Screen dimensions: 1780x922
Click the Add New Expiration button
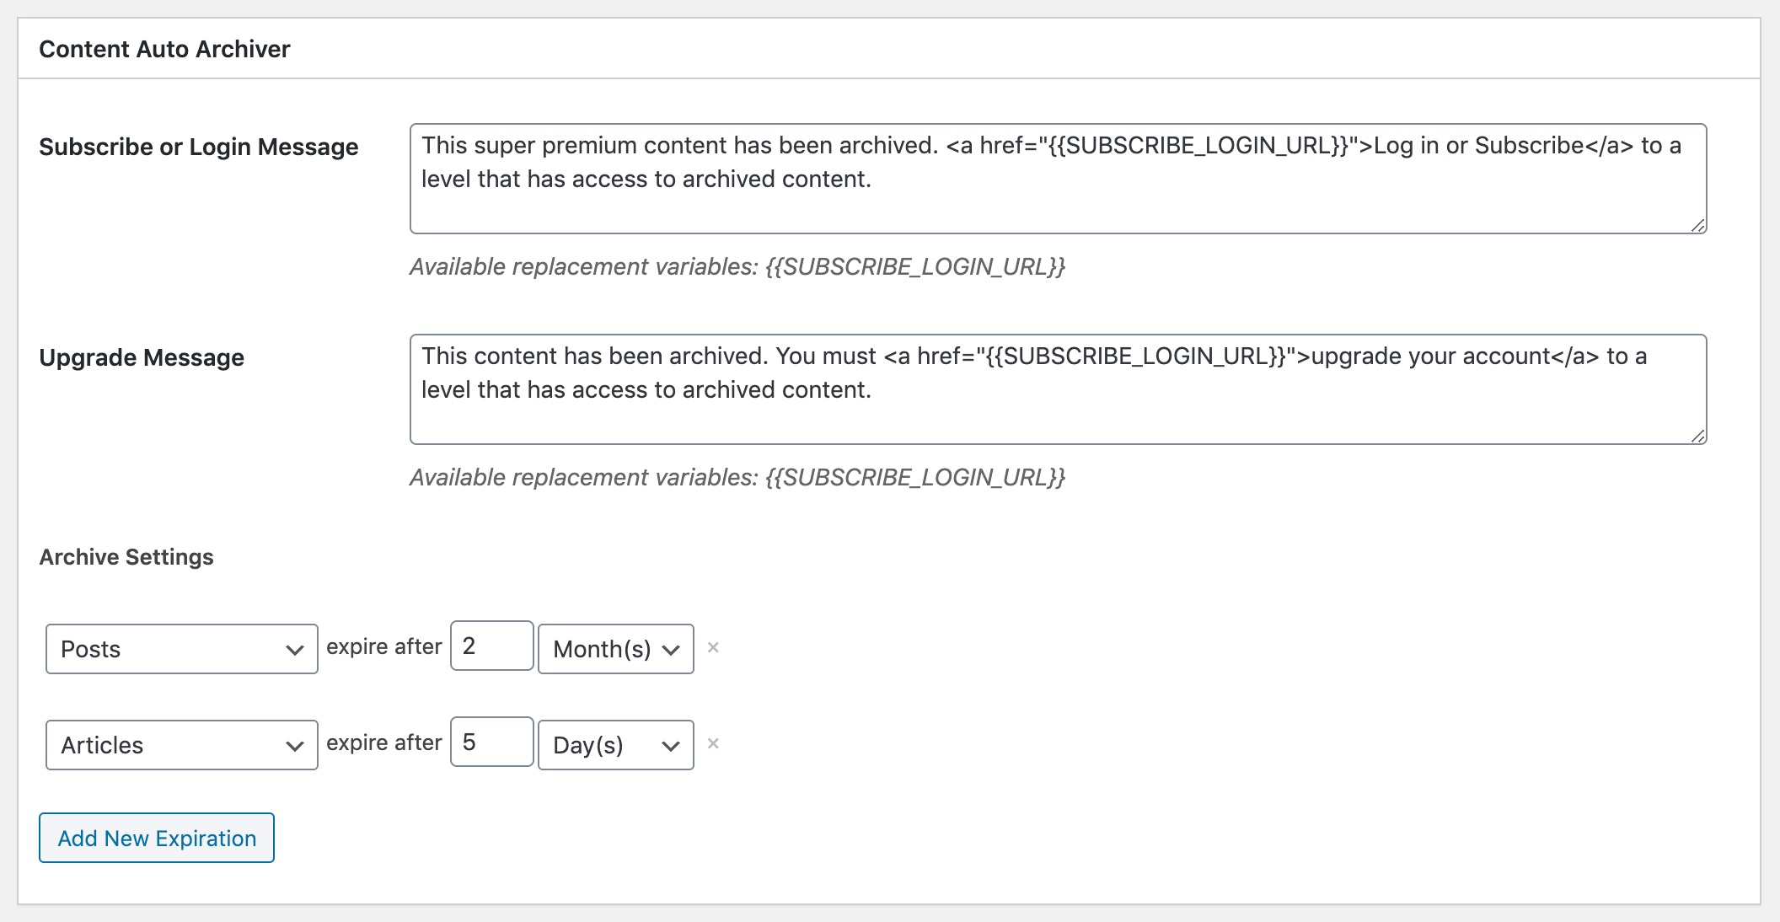click(x=157, y=838)
